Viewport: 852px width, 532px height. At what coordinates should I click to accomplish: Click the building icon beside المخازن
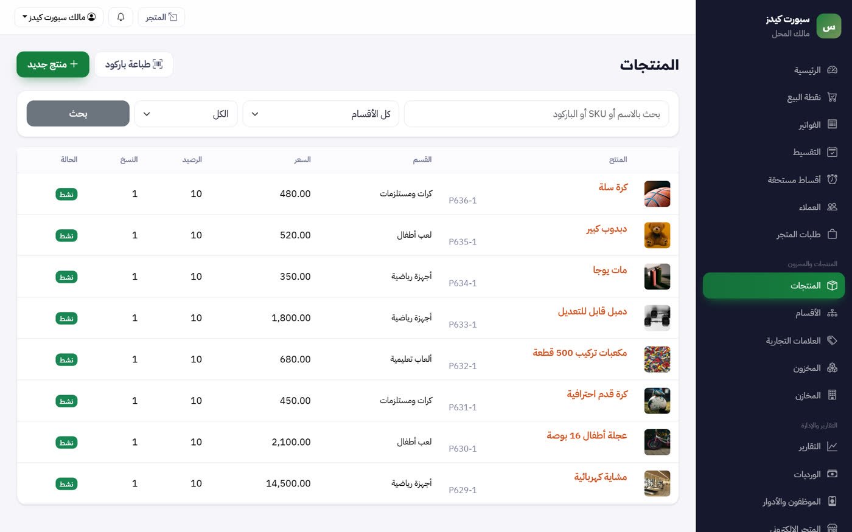(x=832, y=396)
